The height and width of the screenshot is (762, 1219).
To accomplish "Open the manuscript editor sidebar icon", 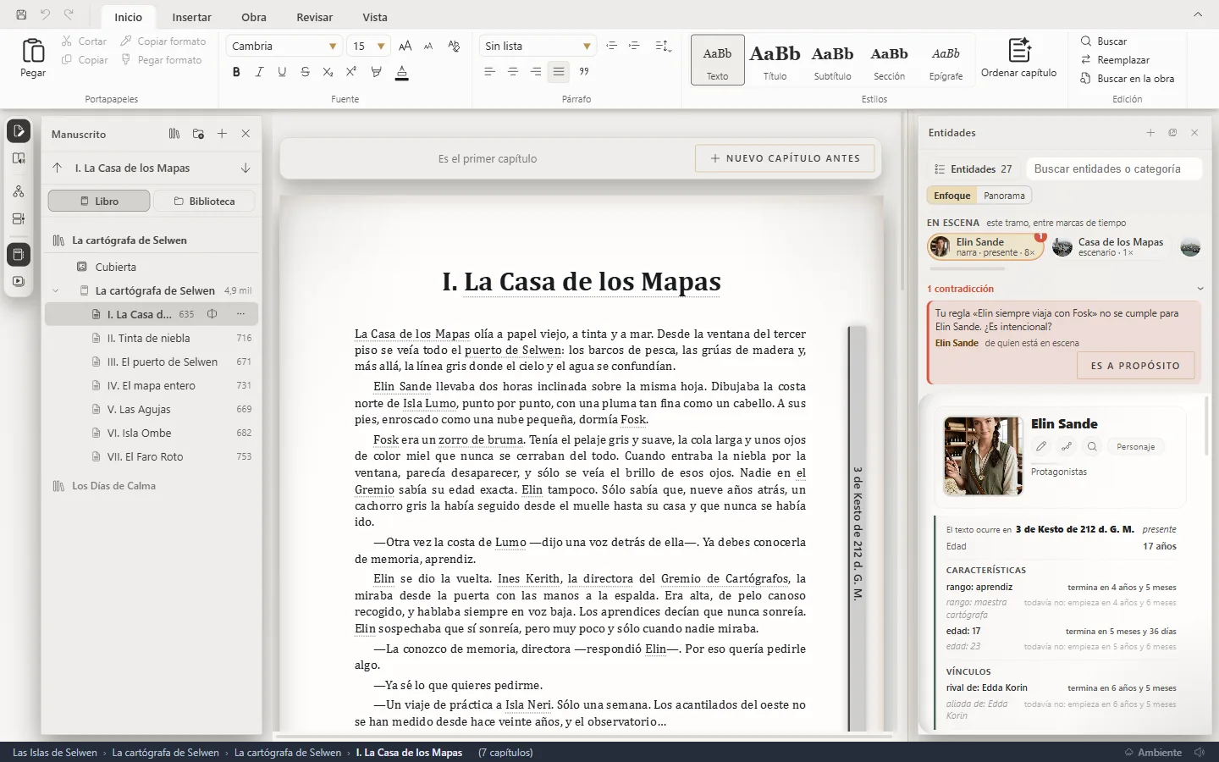I will point(19,131).
